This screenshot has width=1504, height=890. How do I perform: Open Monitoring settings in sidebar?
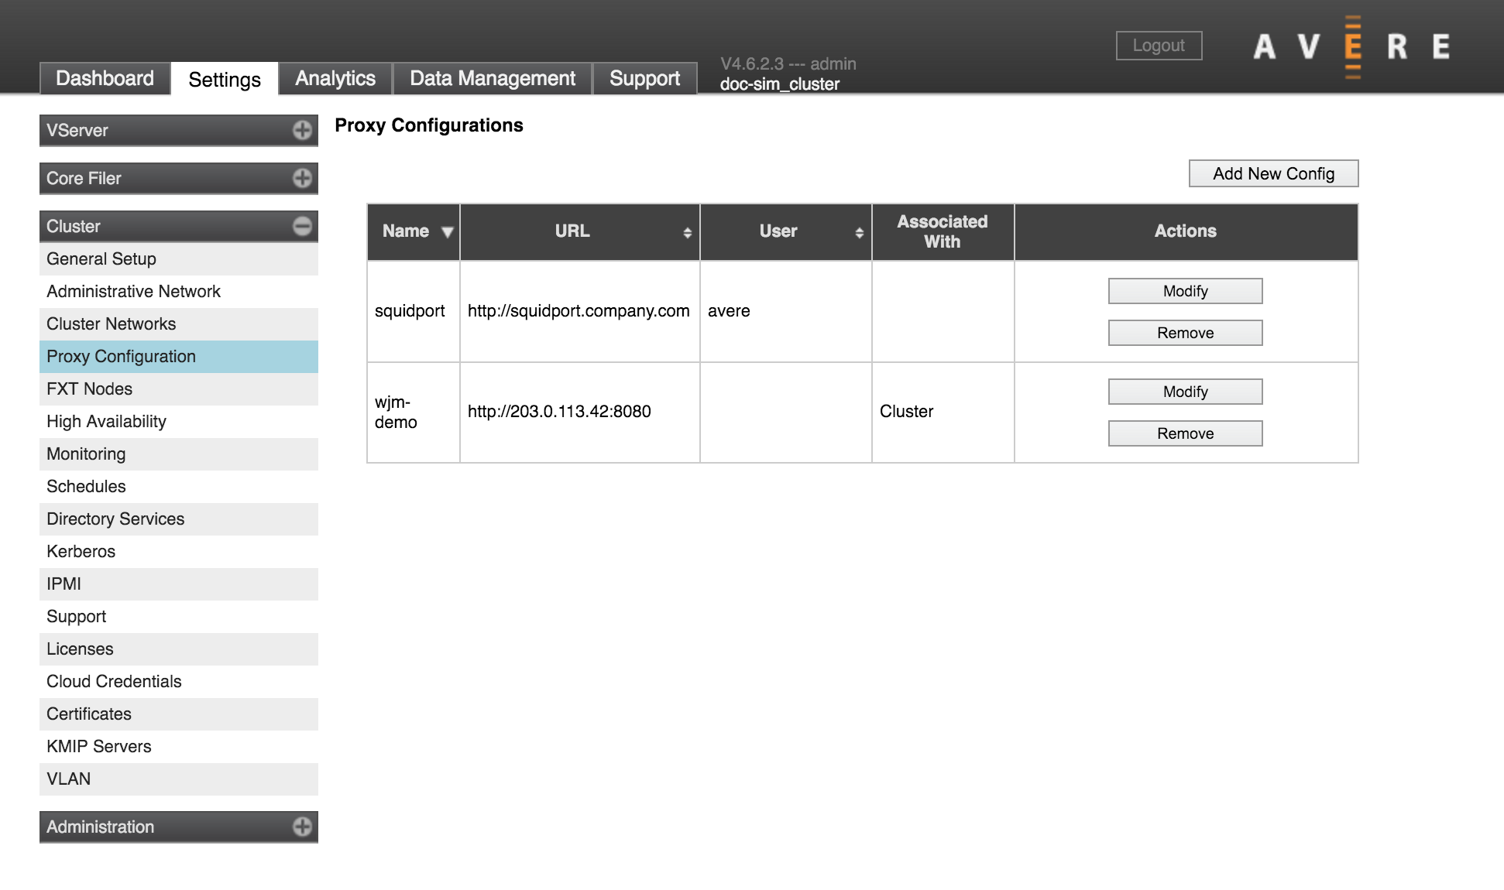[x=179, y=454]
